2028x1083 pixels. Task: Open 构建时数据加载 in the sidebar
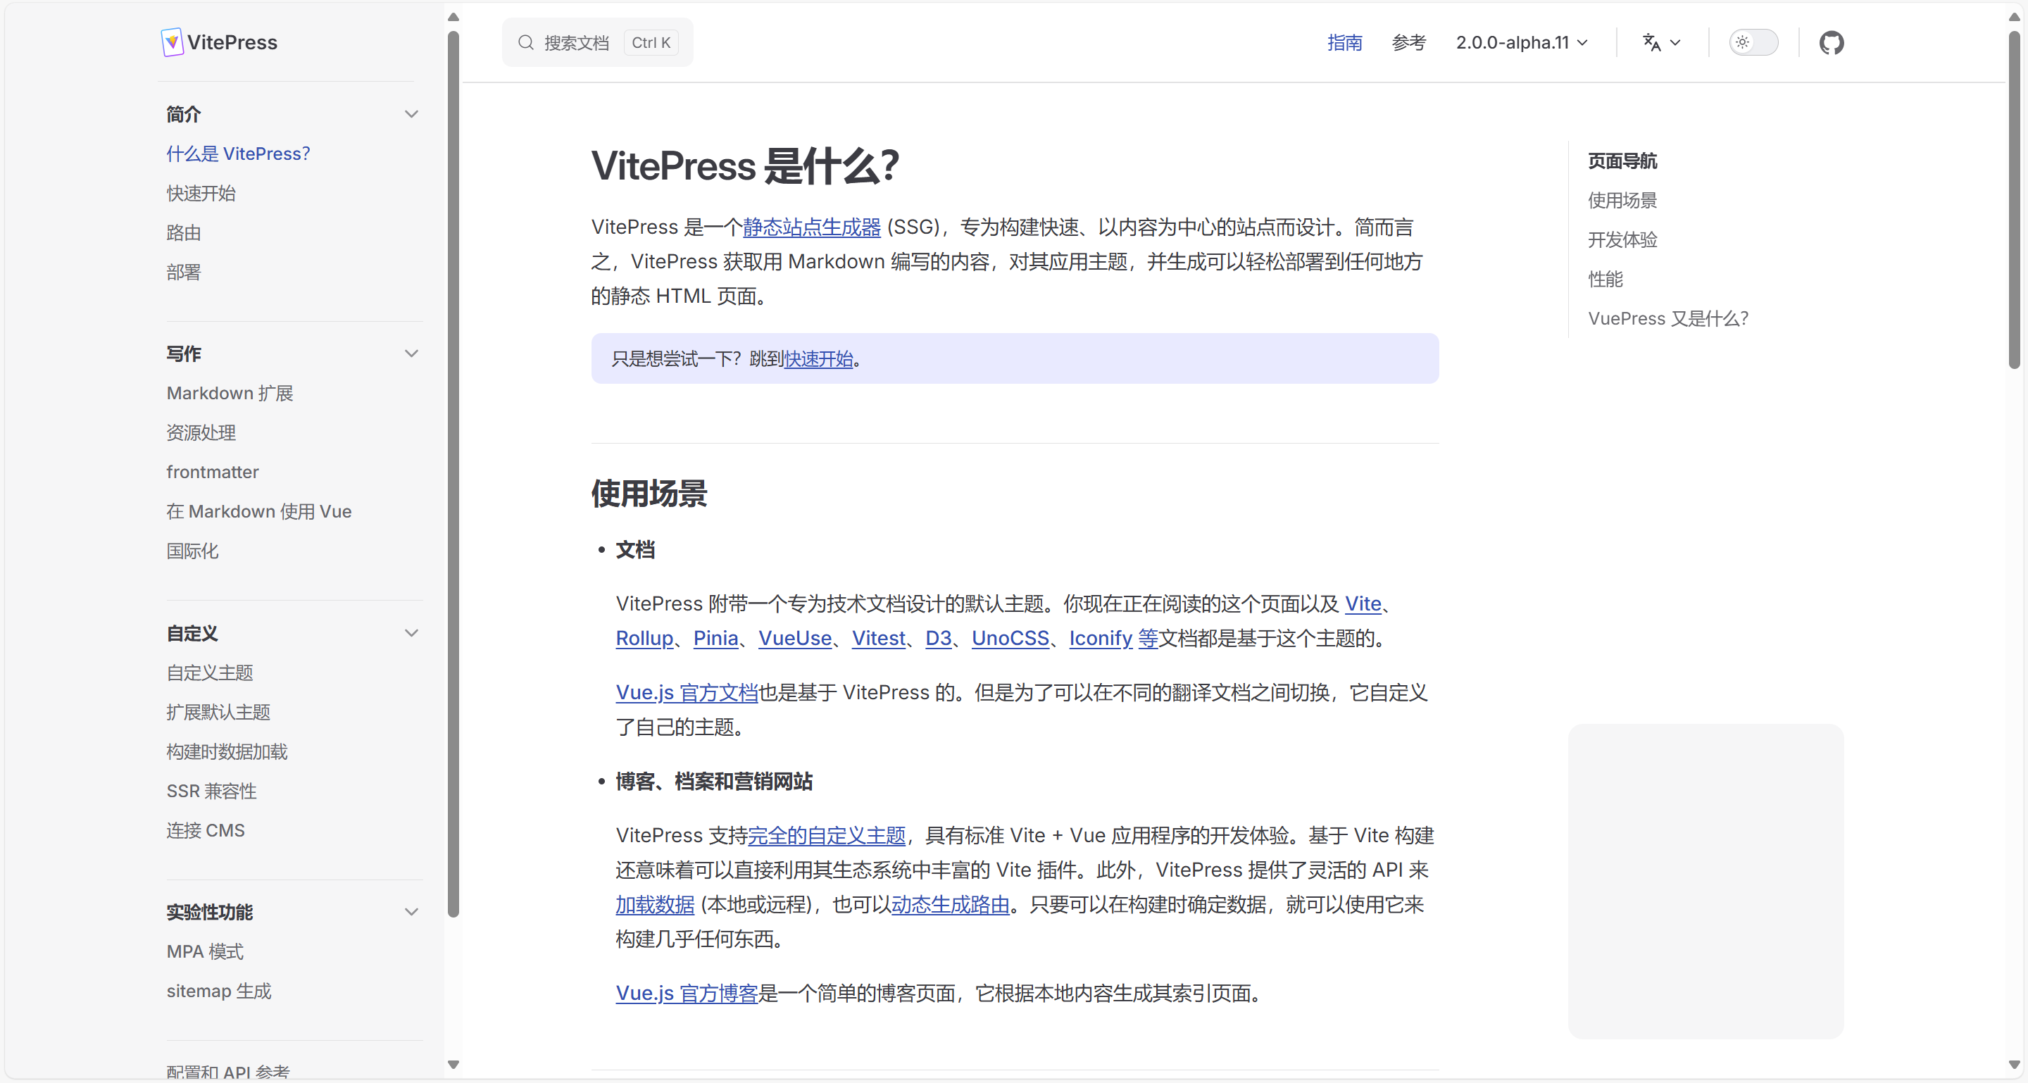pyautogui.click(x=227, y=751)
